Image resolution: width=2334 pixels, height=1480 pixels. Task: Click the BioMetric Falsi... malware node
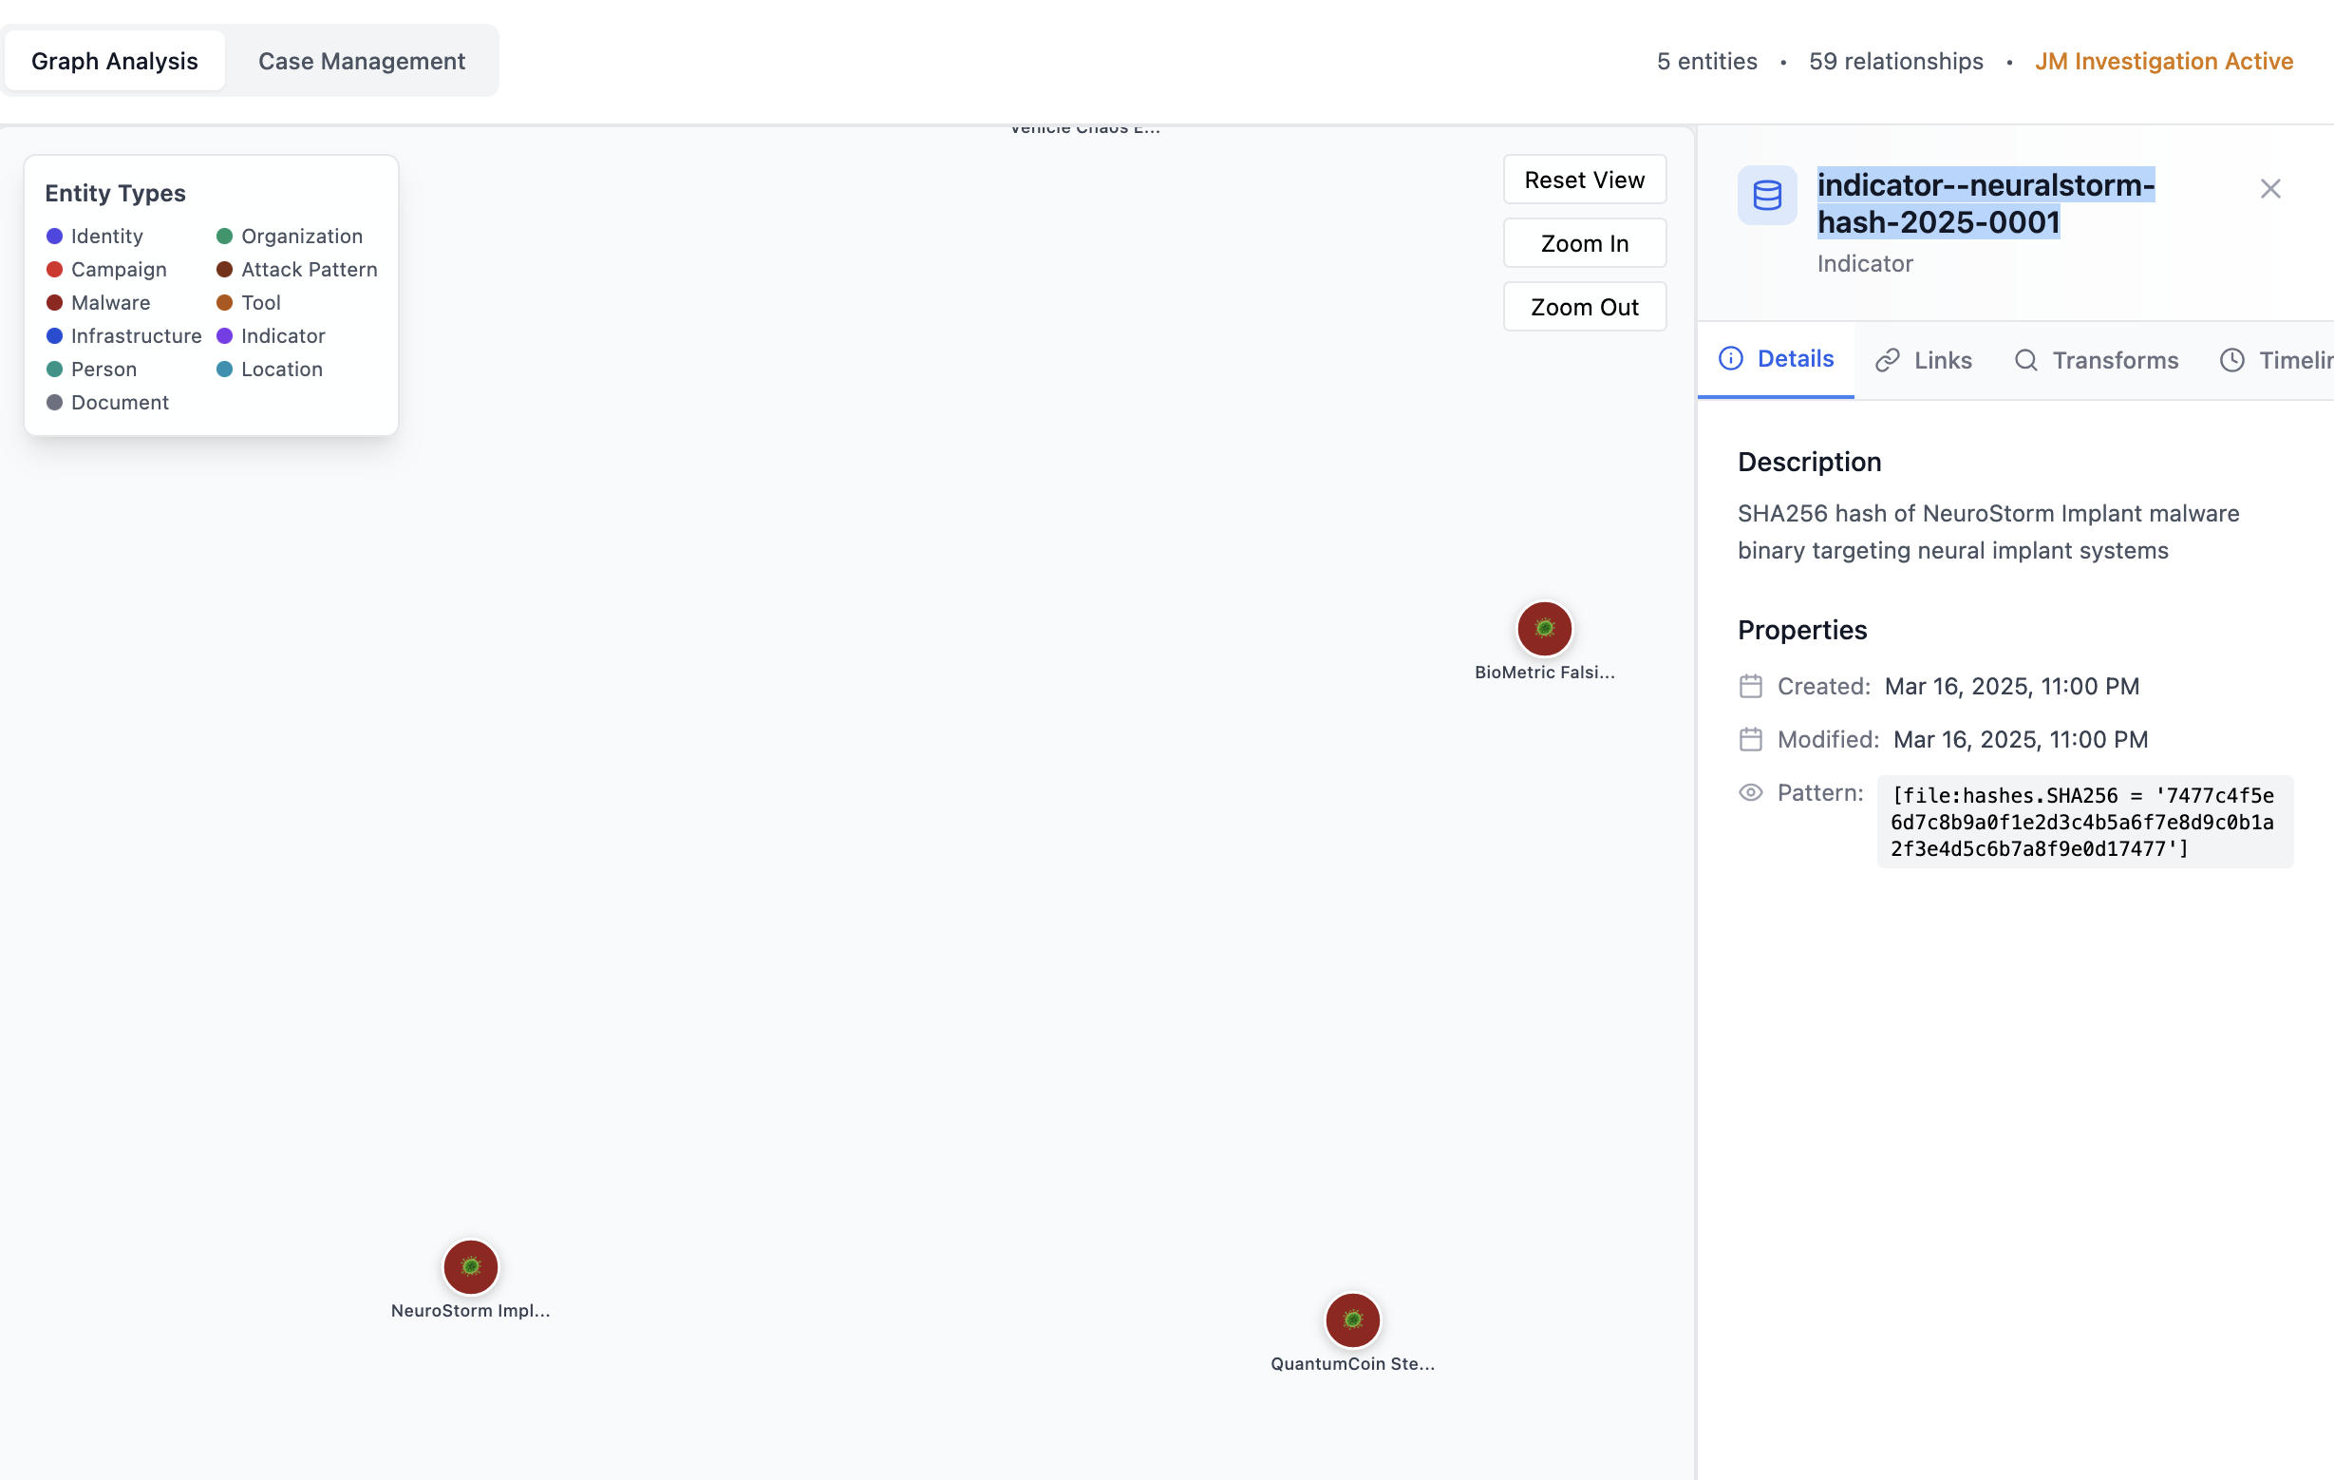click(x=1544, y=629)
